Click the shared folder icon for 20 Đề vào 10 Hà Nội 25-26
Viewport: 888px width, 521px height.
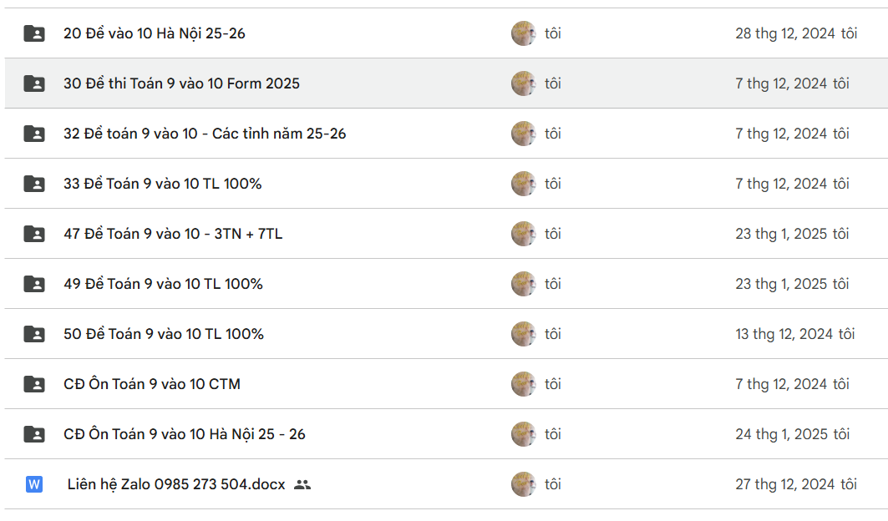[34, 33]
